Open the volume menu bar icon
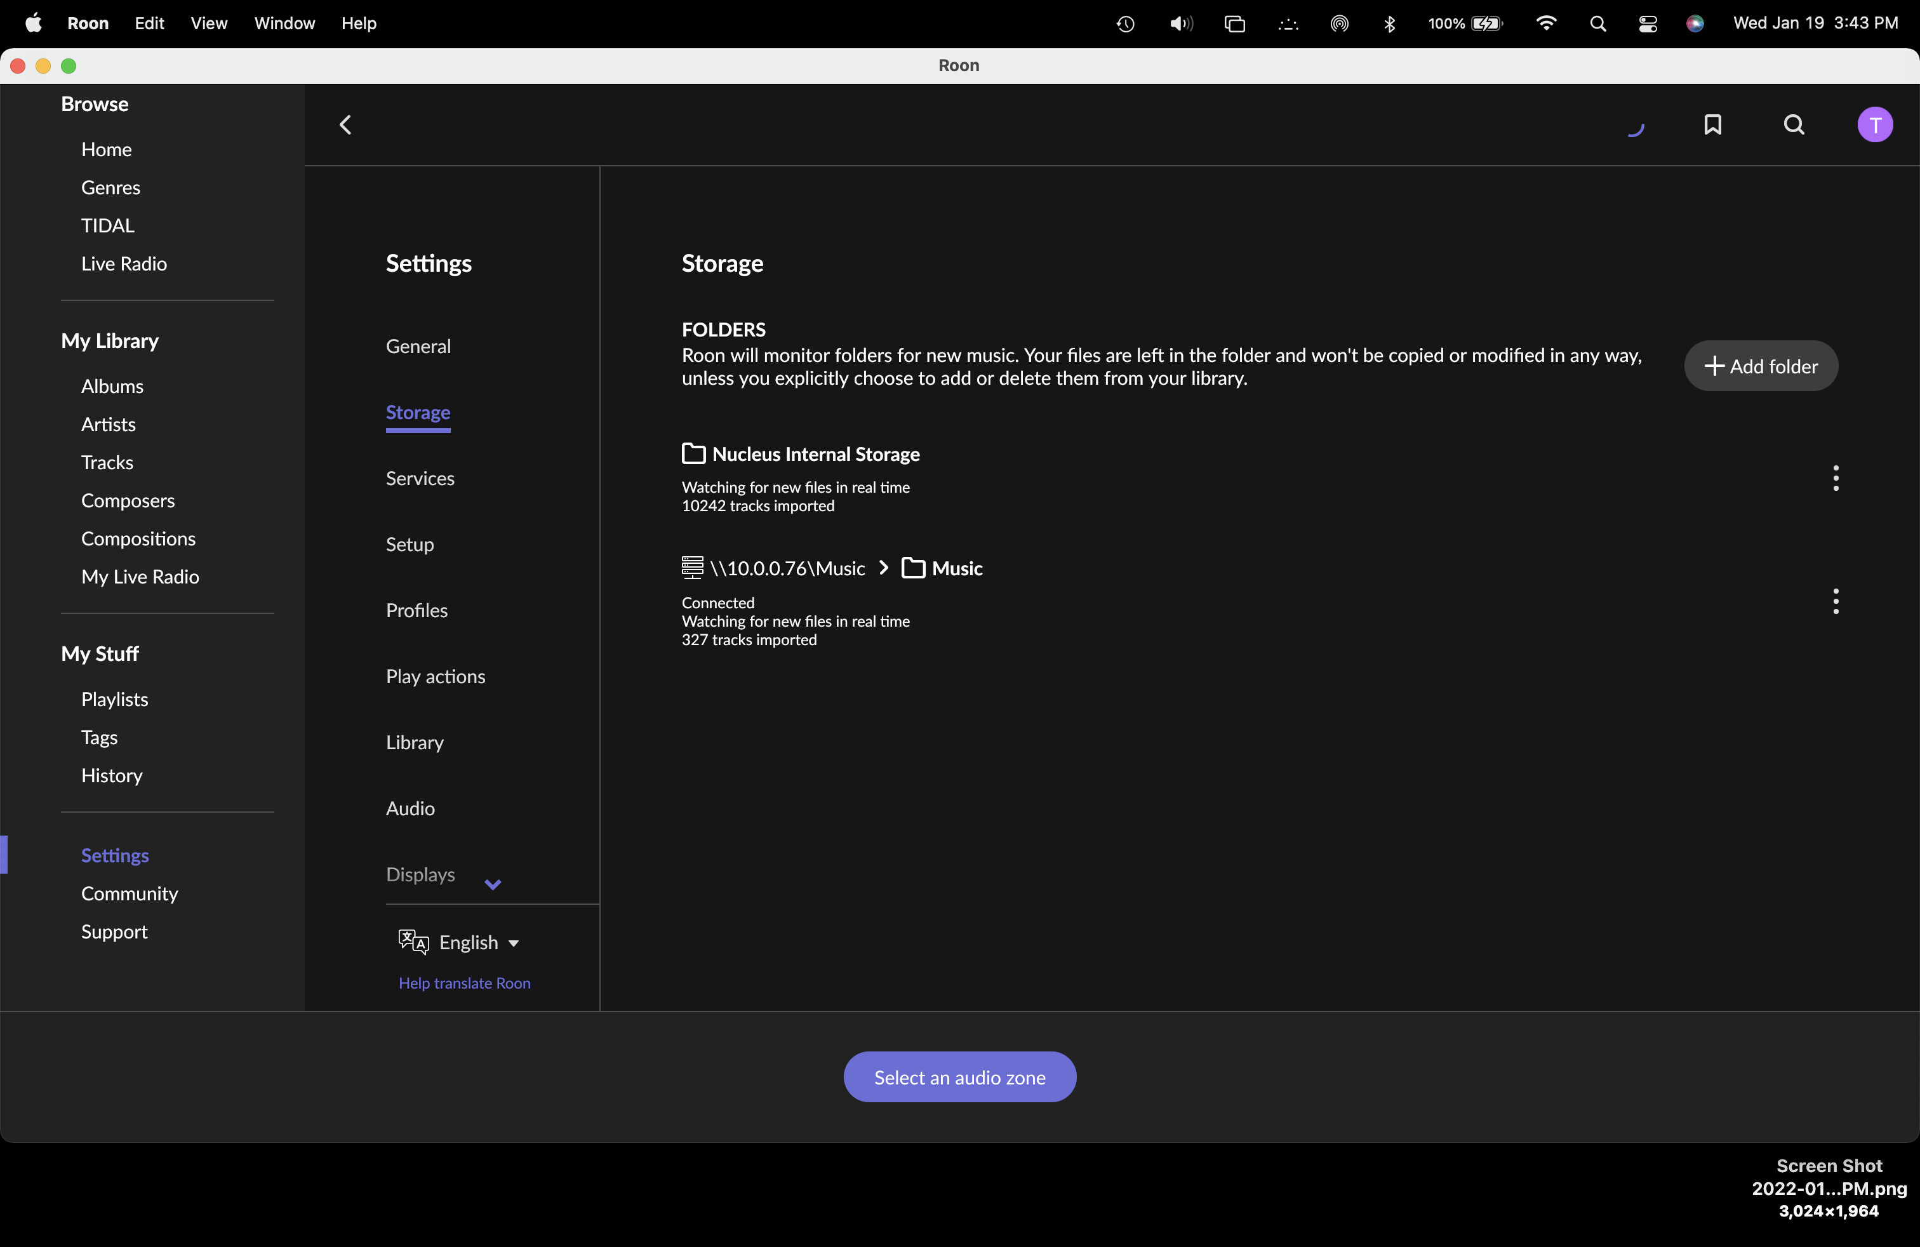This screenshot has width=1920, height=1247. coord(1181,23)
